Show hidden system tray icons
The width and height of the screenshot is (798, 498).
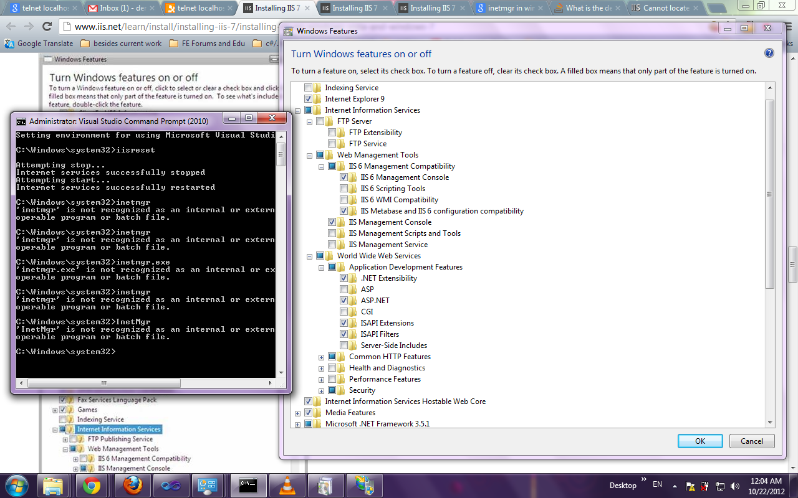point(675,486)
